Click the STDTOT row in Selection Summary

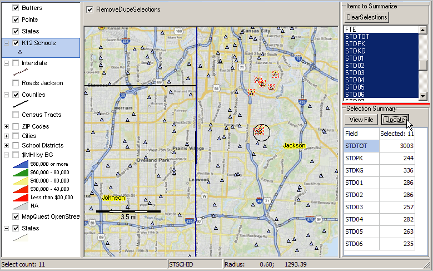coord(379,146)
